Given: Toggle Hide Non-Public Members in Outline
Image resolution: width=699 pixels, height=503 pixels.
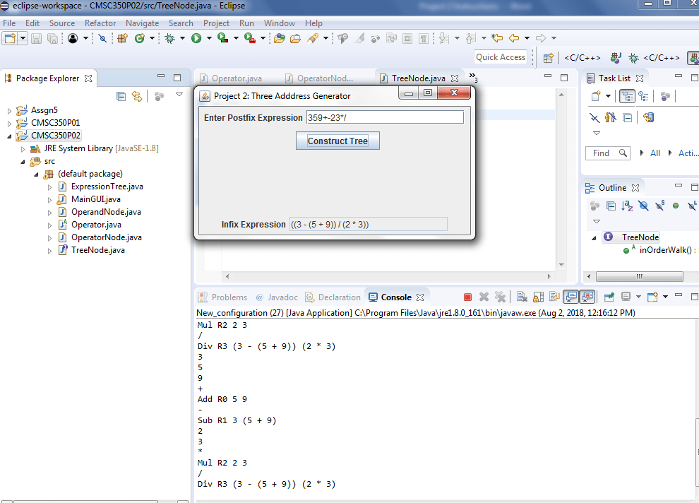Looking at the screenshot, I should (676, 206).
